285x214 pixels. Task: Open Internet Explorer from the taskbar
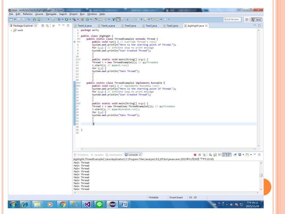[x=25, y=204]
